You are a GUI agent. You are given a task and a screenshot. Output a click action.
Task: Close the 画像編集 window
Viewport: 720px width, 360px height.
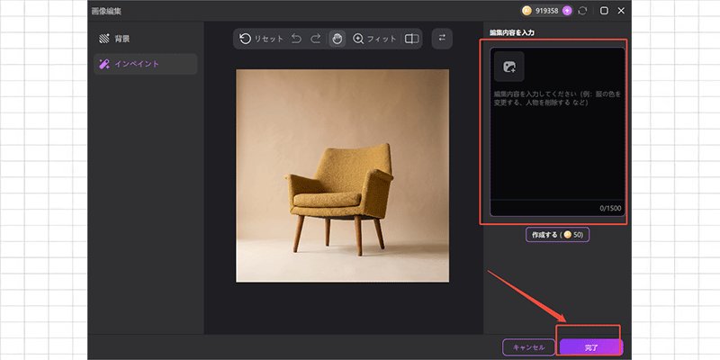621,11
